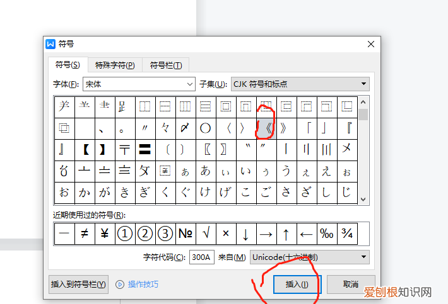Select the hiragana か character
The height and width of the screenshot is (304, 448).
pyautogui.click(x=85, y=193)
